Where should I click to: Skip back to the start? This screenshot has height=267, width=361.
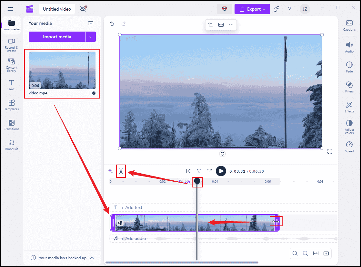[x=188, y=171]
